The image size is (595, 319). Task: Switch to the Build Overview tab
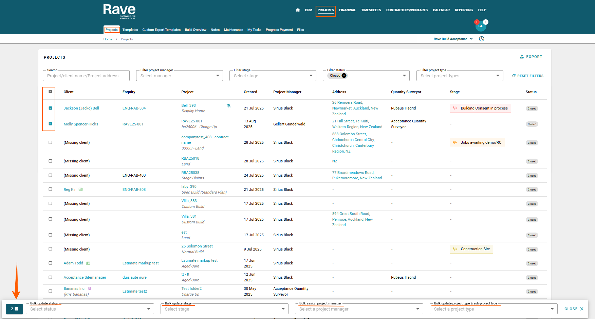[x=196, y=30]
